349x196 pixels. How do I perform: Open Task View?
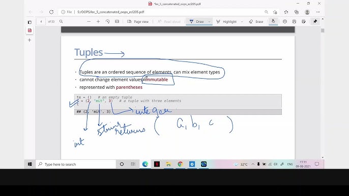pyautogui.click(x=133, y=164)
